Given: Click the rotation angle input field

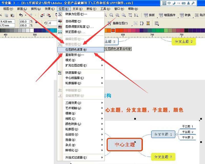Looking at the screenshot, I should tap(52, 23).
